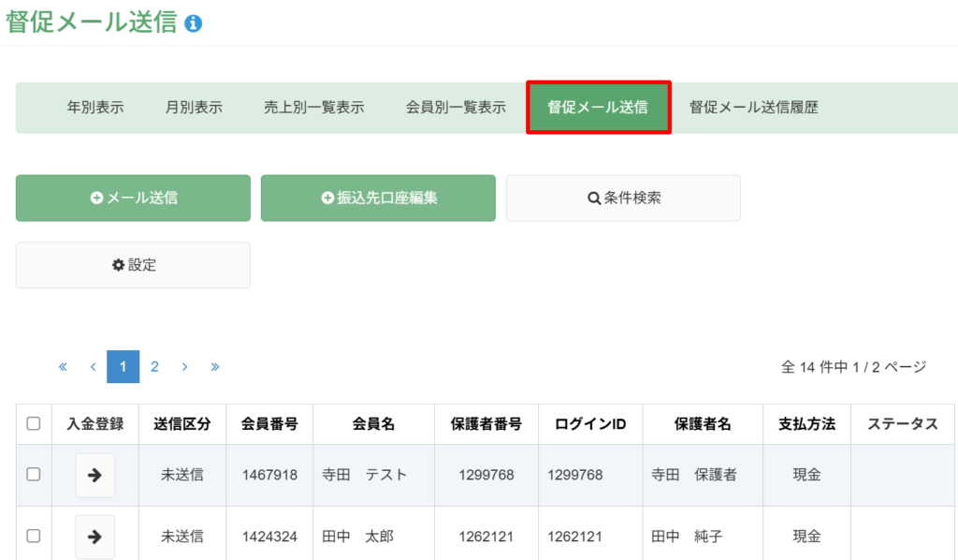The height and width of the screenshot is (560, 958).
Task: Switch to 年別表示 tab
Action: click(x=95, y=108)
